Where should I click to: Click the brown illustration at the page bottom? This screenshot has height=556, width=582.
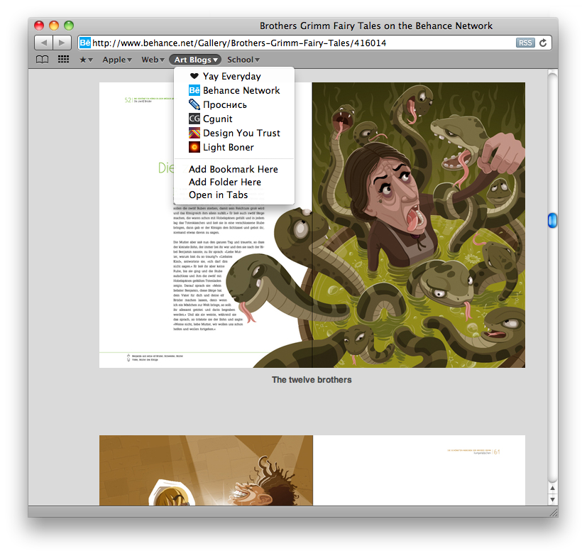[x=206, y=470]
